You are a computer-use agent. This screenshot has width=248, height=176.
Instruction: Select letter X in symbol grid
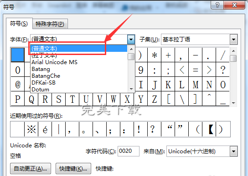click(127, 99)
